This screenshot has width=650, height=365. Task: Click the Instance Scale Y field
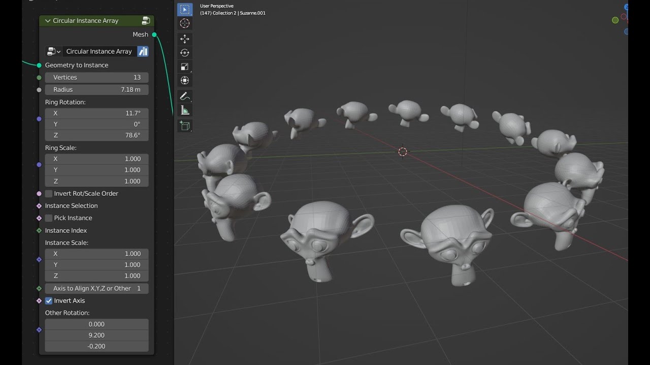[97, 265]
